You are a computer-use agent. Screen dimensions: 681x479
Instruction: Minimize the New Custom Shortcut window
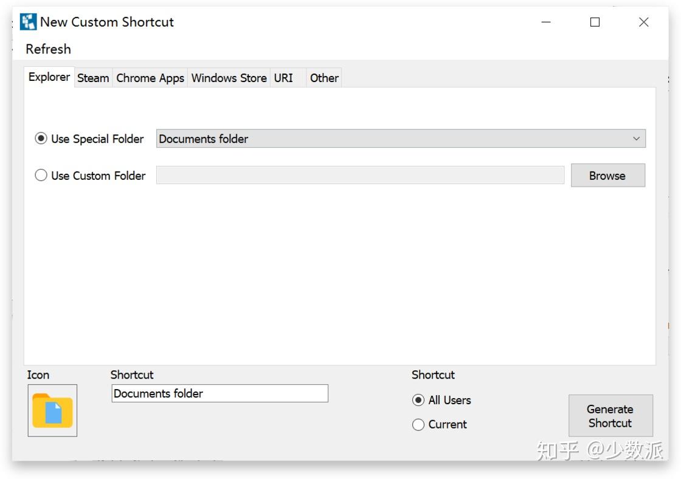[x=546, y=22]
